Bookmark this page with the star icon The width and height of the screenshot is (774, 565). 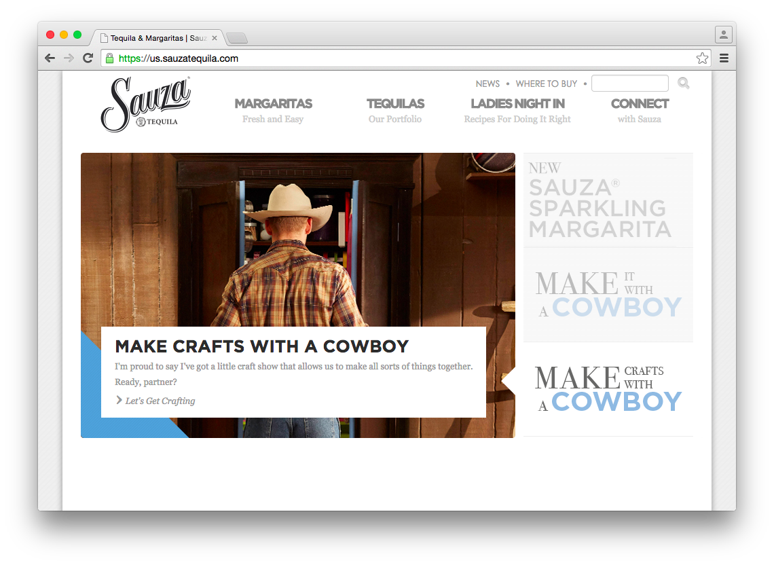point(703,58)
